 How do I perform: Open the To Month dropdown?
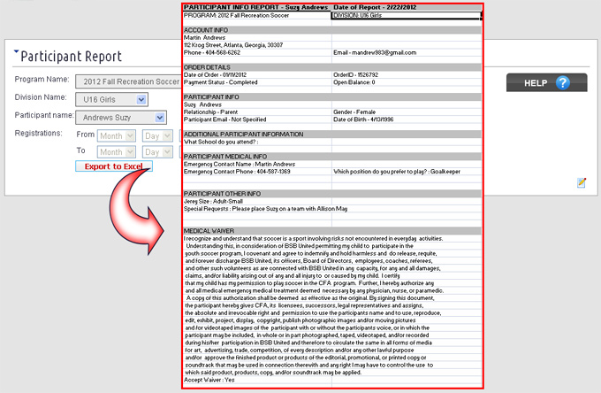click(117, 152)
